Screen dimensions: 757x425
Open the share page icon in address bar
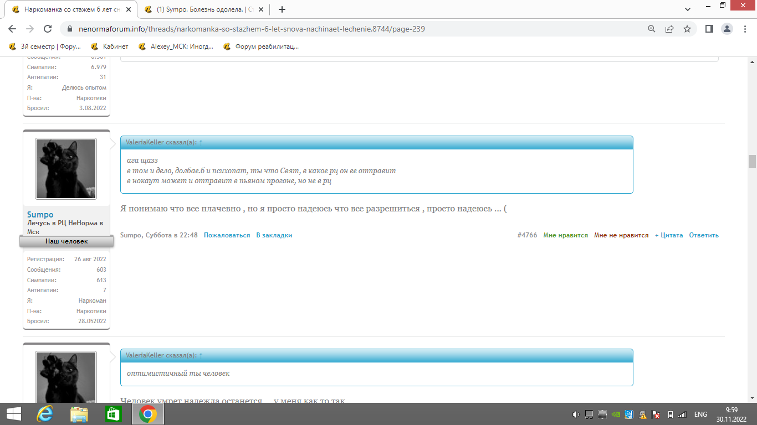669,29
